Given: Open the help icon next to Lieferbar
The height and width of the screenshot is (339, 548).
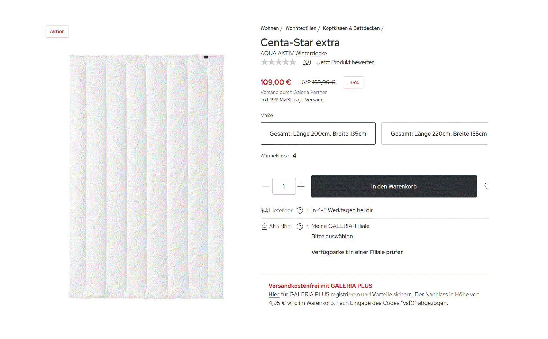Looking at the screenshot, I should (300, 210).
